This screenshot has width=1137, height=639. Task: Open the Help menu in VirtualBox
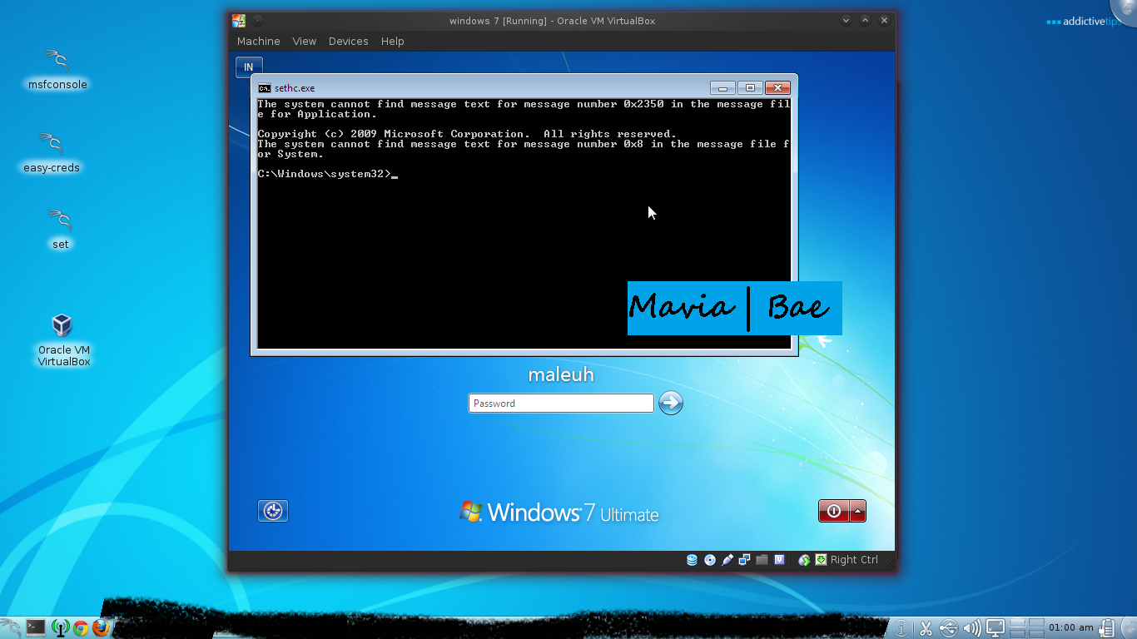click(x=392, y=41)
